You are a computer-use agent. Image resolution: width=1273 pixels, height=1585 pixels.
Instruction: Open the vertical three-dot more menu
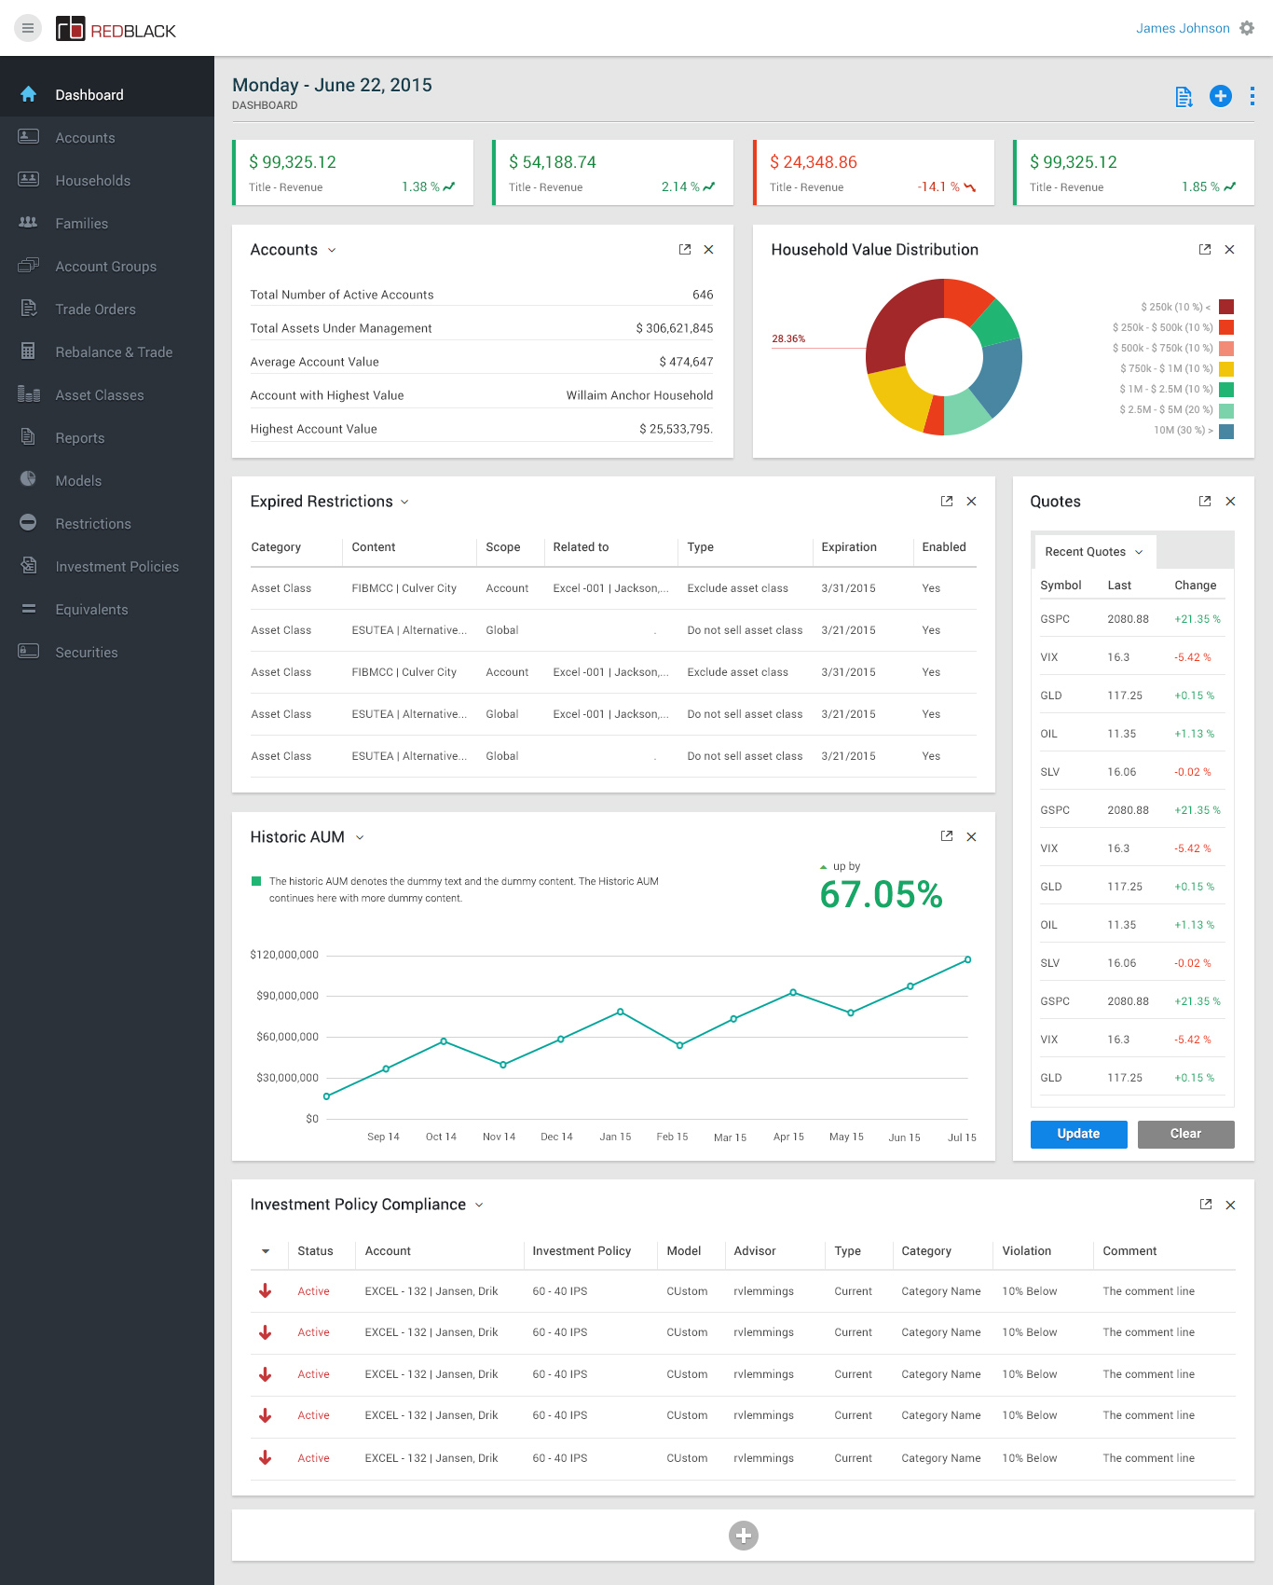pyautogui.click(x=1252, y=96)
